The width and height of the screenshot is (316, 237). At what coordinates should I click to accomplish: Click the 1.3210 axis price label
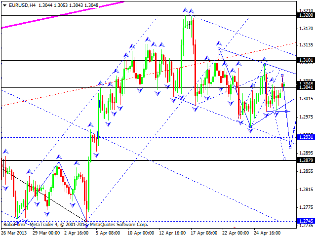(306, 10)
